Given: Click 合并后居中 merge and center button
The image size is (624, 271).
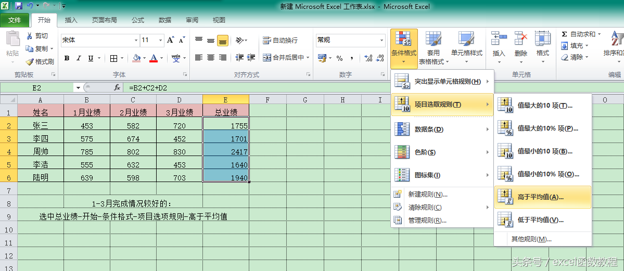Looking at the screenshot, I should (283, 58).
